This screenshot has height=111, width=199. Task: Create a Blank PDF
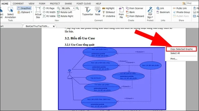[x=130, y=12]
